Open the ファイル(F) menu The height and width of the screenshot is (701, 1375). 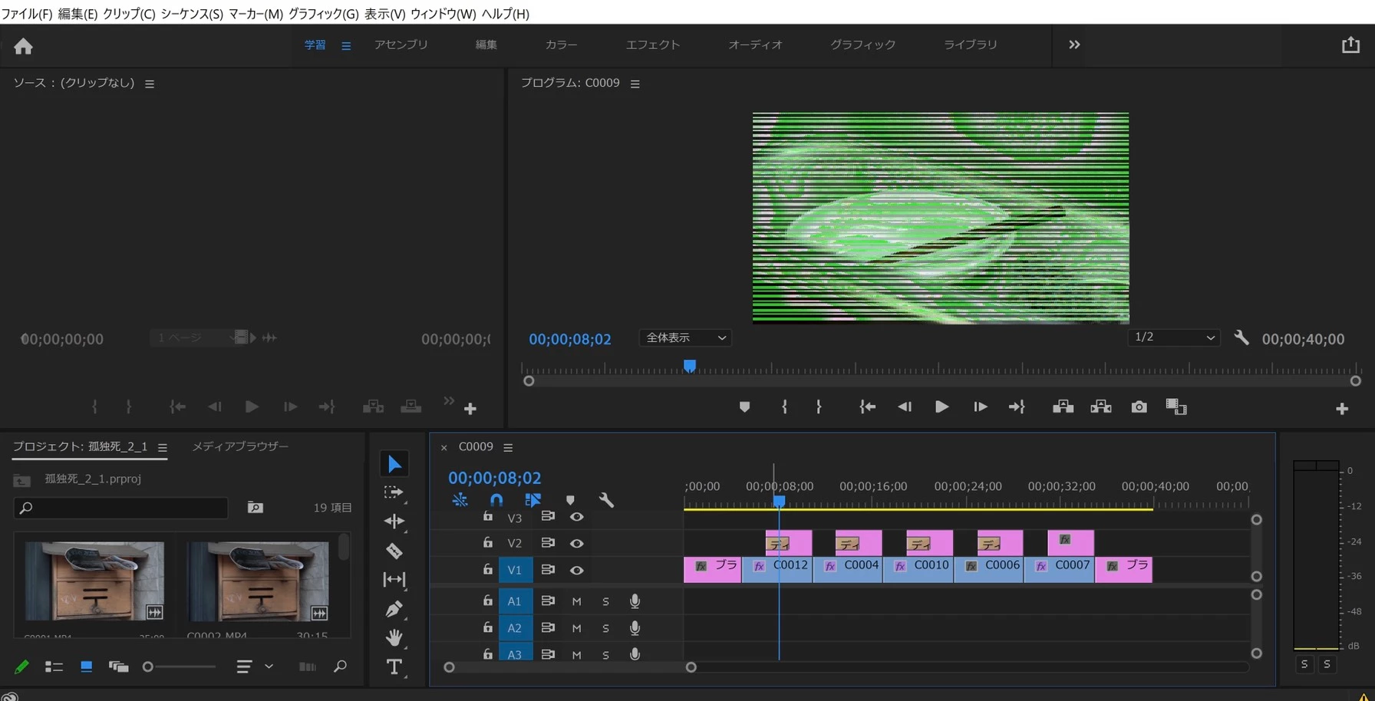click(27, 13)
